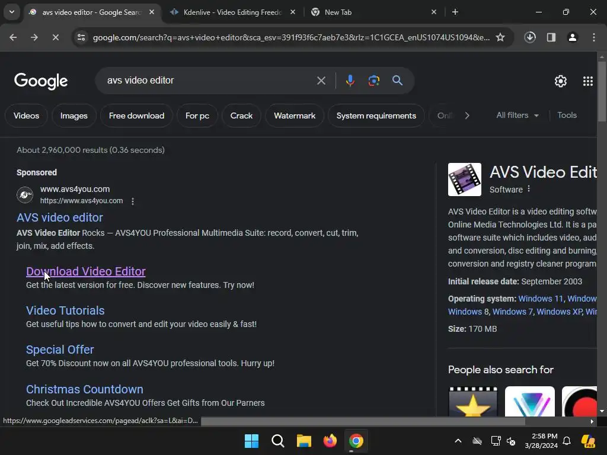
Task: Follow the Windows 7 link
Action: click(513, 312)
